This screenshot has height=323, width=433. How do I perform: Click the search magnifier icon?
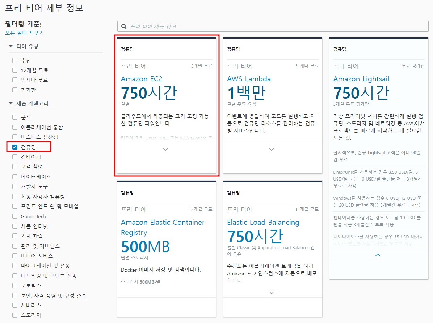(124, 26)
